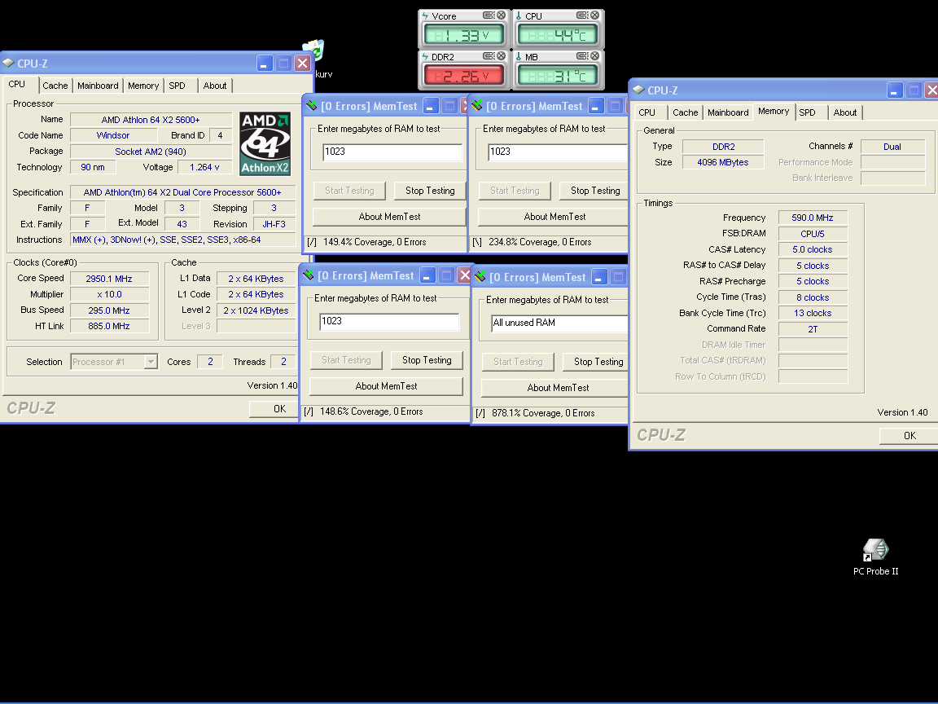Click the '13 clocks' bank cycle time value

(x=813, y=313)
